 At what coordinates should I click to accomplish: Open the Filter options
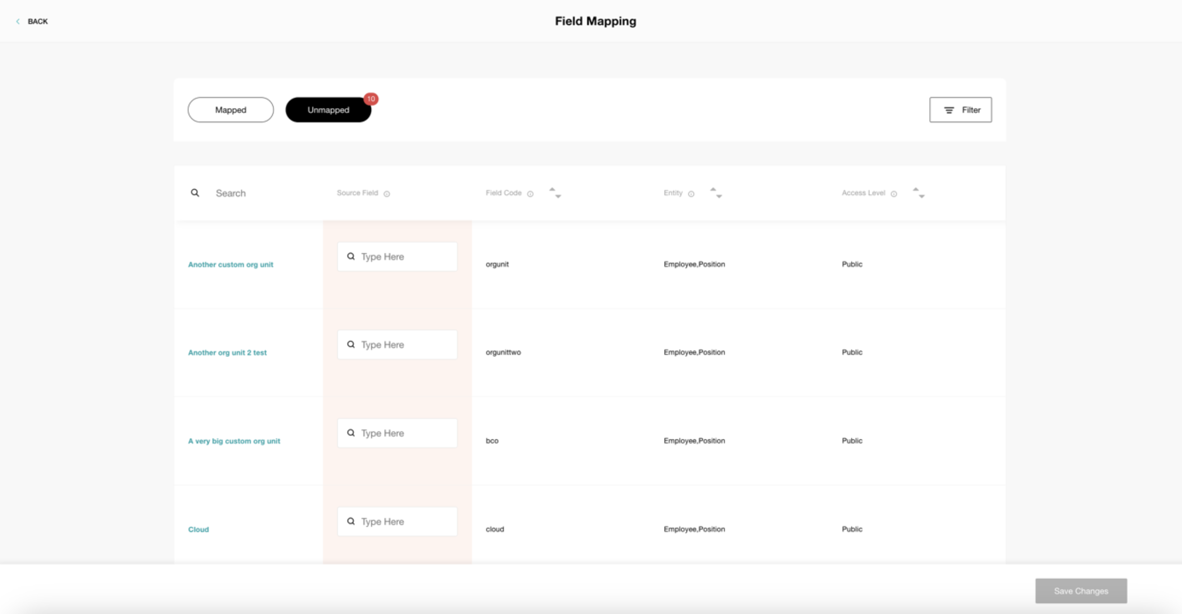click(x=960, y=110)
